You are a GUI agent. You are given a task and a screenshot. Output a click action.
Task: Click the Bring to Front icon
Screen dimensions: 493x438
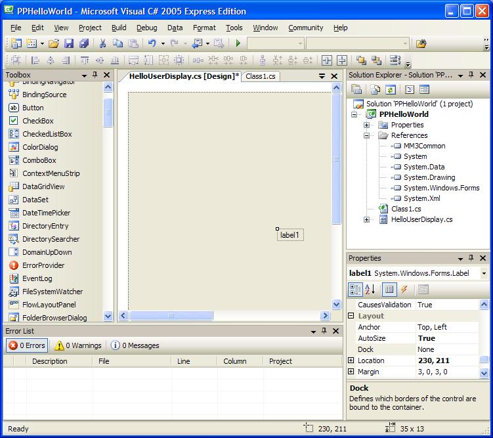361,60
